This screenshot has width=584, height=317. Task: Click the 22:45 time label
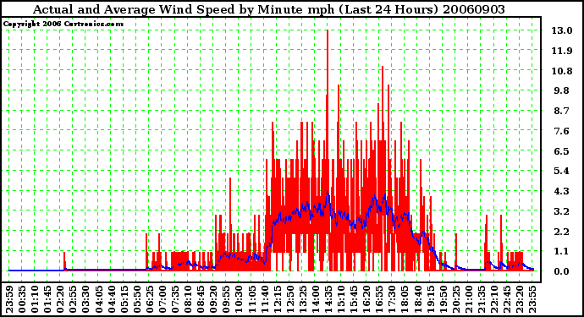[x=507, y=299]
